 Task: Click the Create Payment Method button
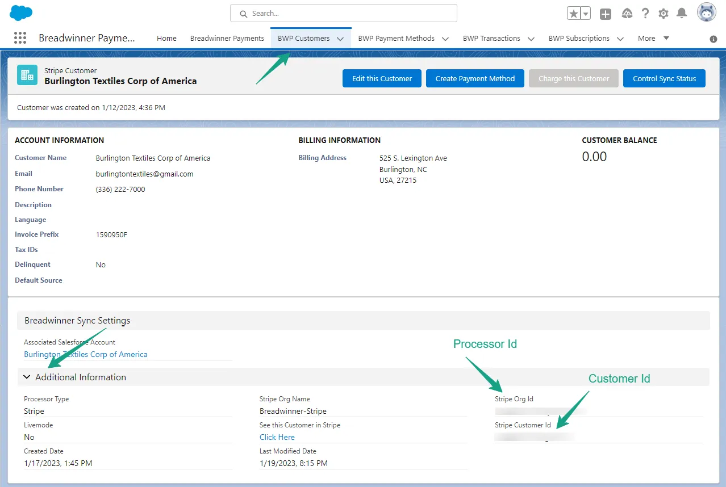475,78
